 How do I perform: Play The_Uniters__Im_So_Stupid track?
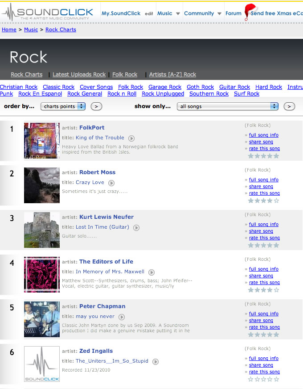(156, 361)
